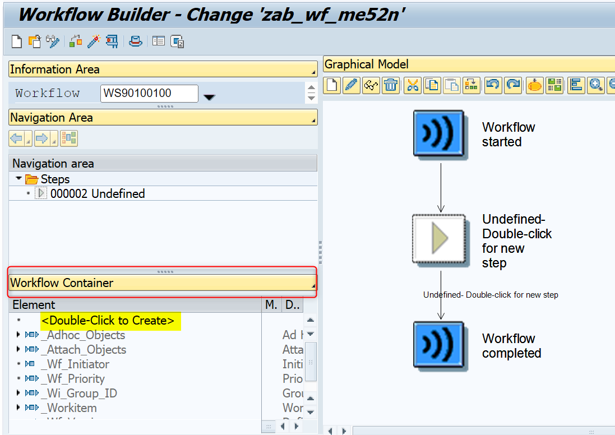Click the Other workflow/version icon

coord(35,41)
